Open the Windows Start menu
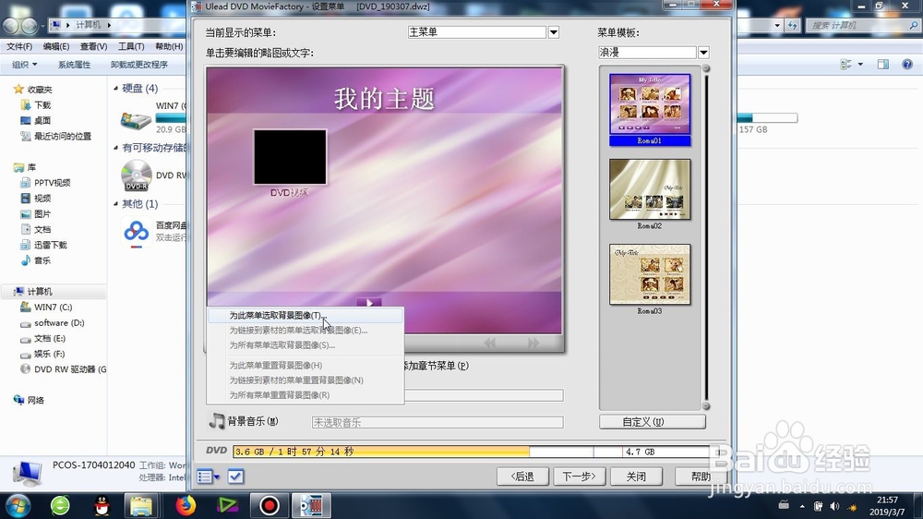The image size is (923, 519). click(18, 505)
